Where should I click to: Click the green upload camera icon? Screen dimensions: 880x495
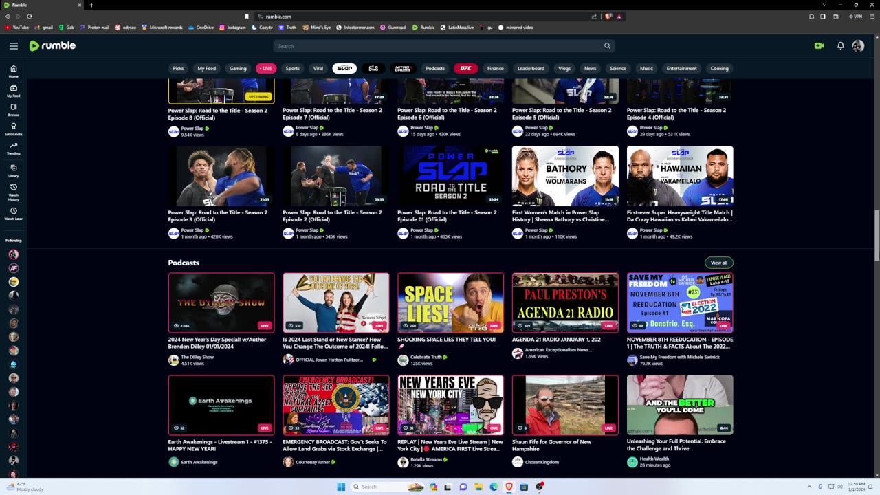point(819,46)
